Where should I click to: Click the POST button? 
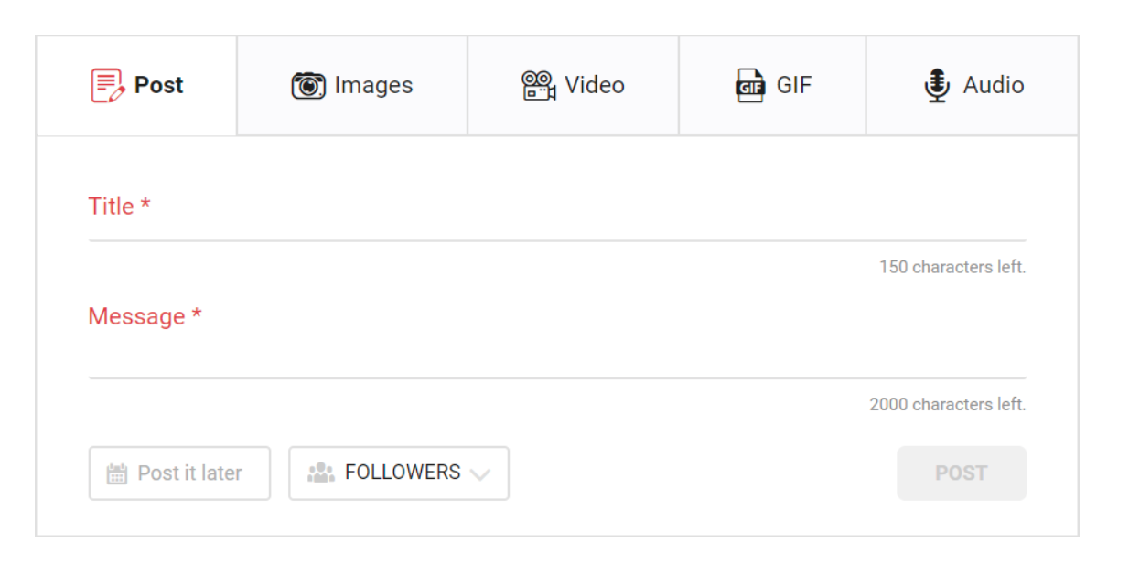pyautogui.click(x=961, y=473)
